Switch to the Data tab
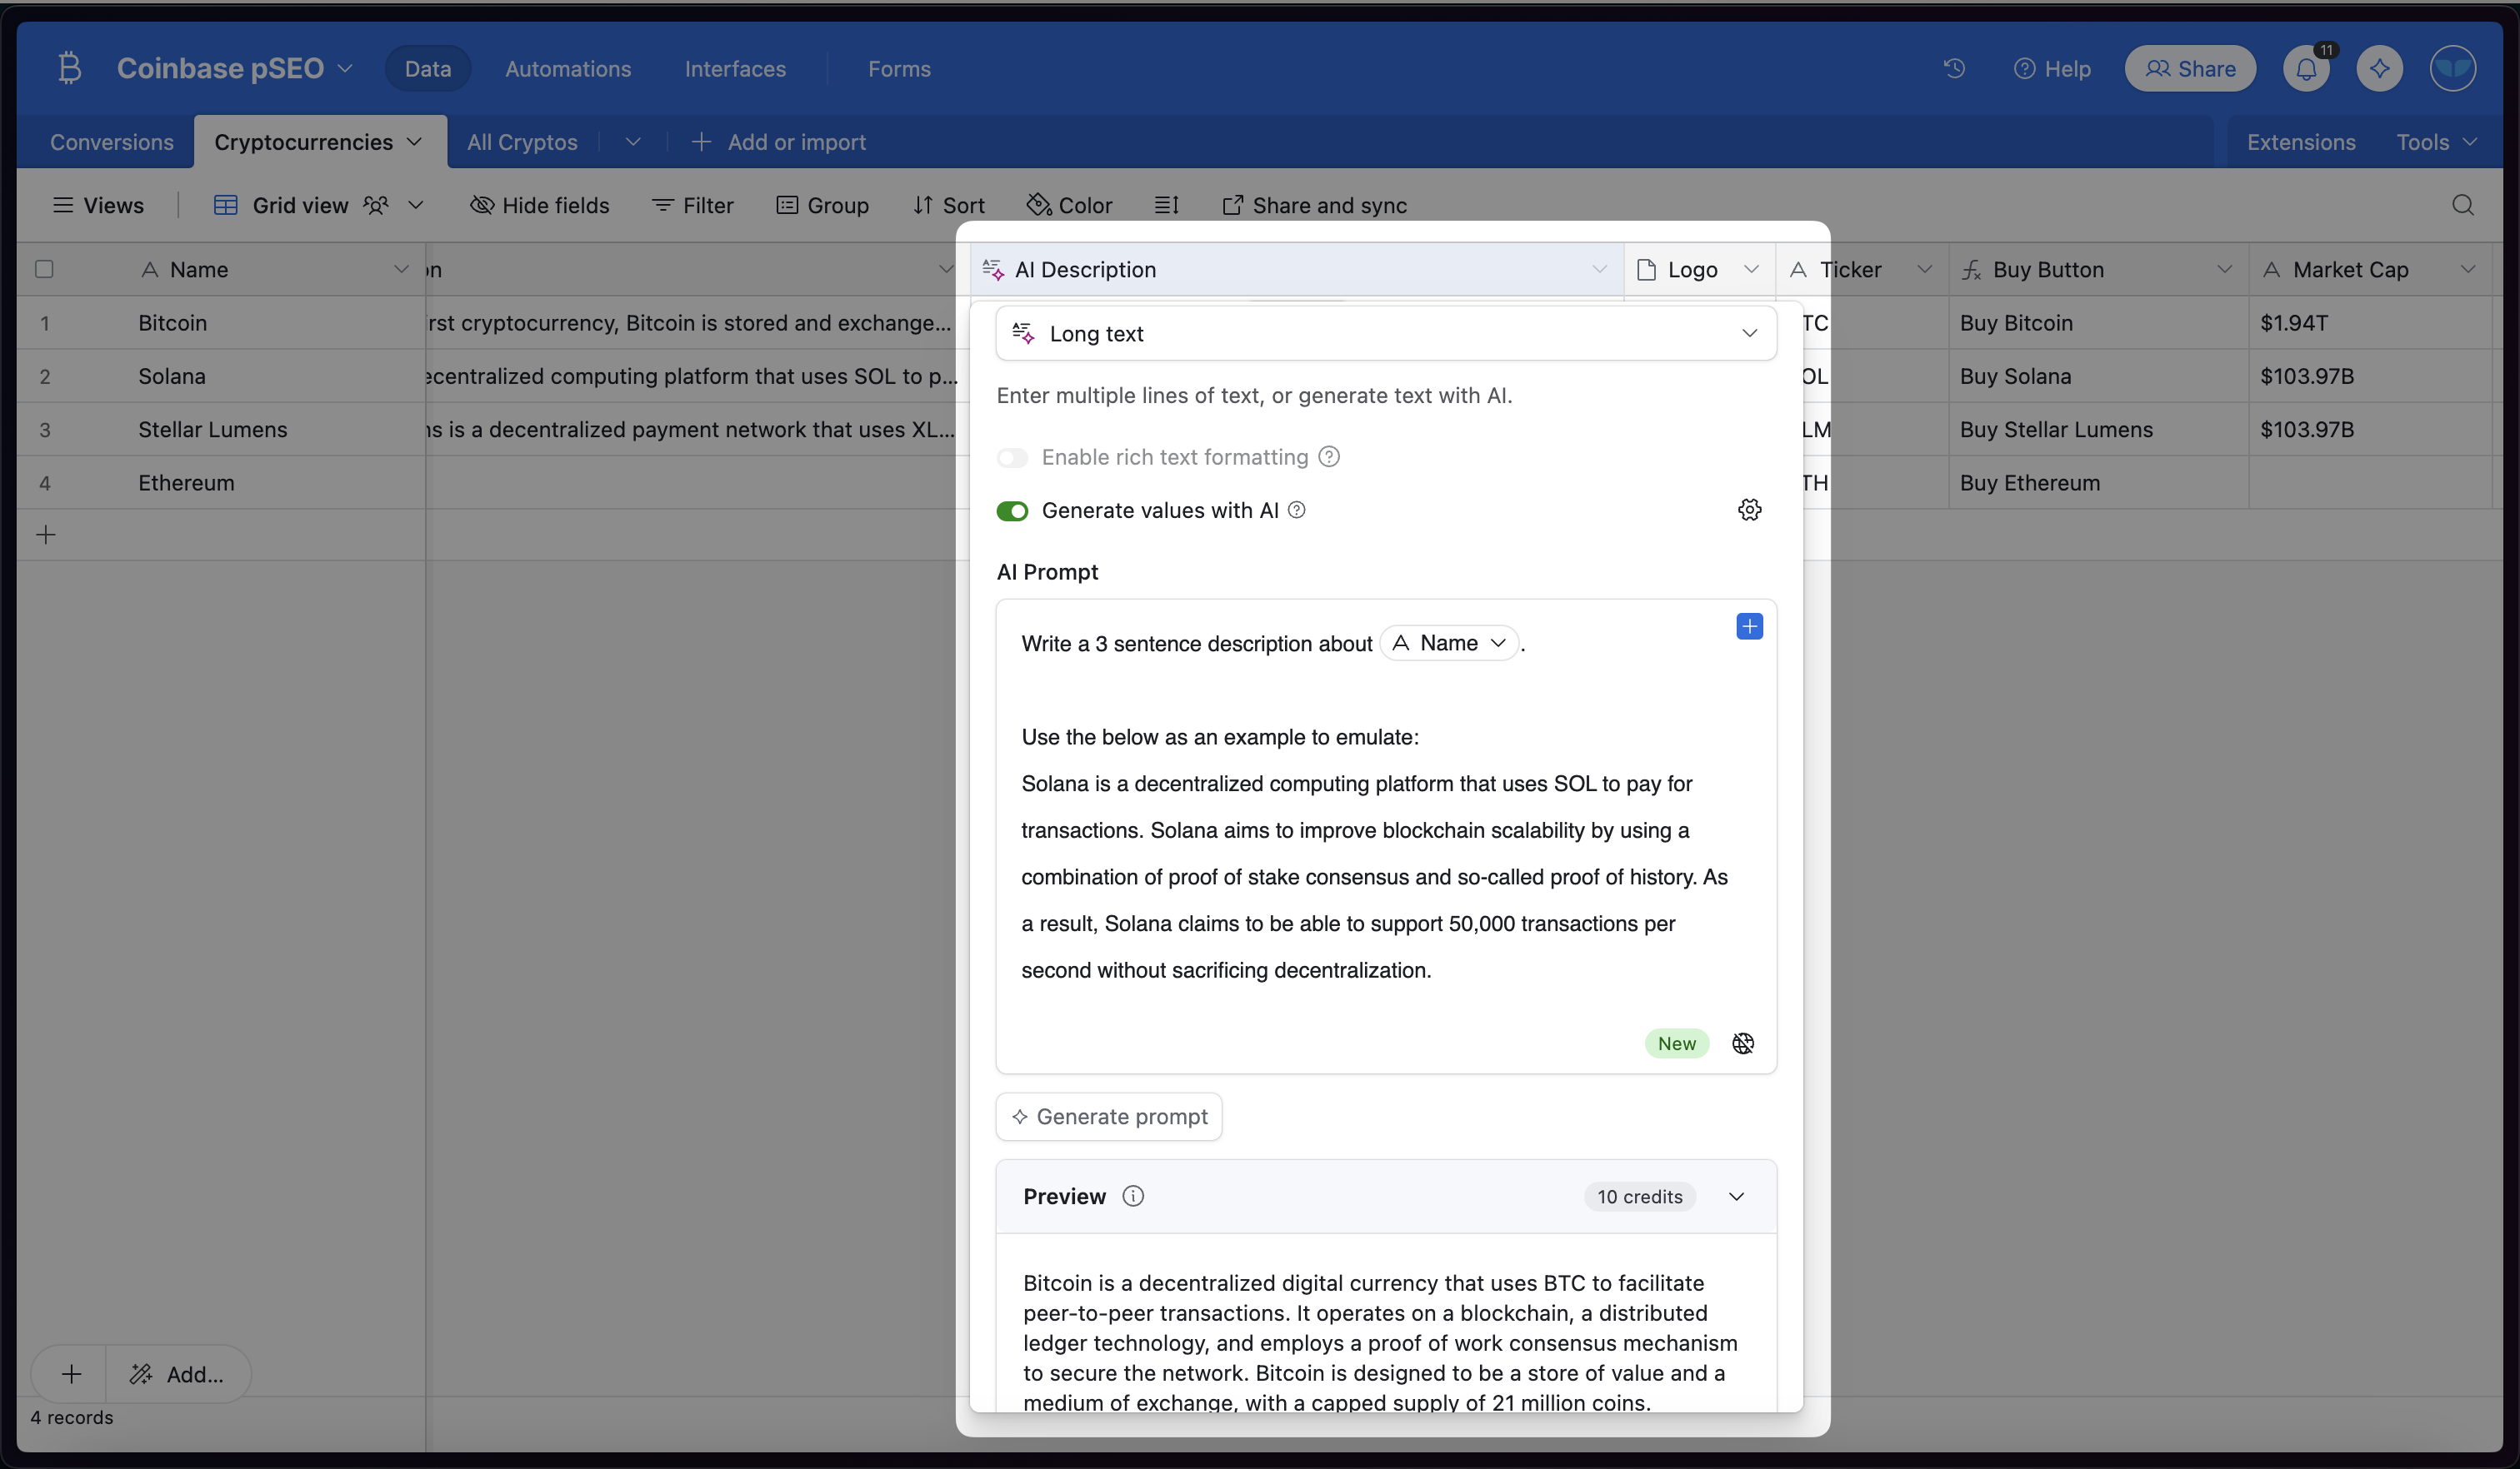This screenshot has width=2520, height=1469. coord(428,68)
